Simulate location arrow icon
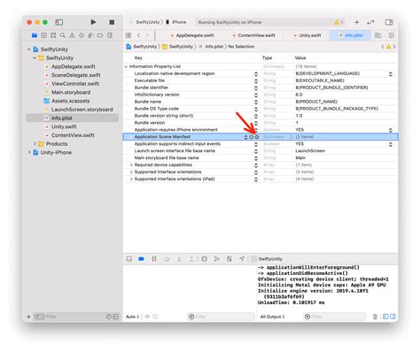This screenshot has width=420, height=351. pos(242,259)
